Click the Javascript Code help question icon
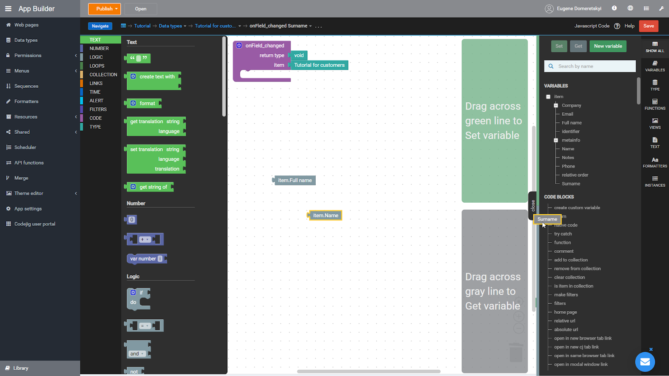Image resolution: width=669 pixels, height=376 pixels. (x=617, y=26)
